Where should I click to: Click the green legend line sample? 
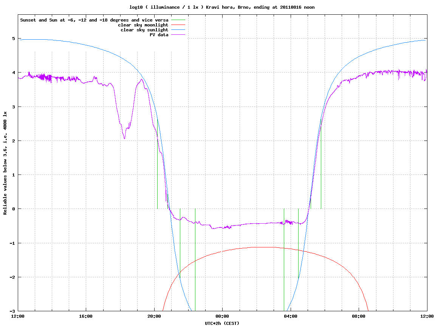coord(178,20)
